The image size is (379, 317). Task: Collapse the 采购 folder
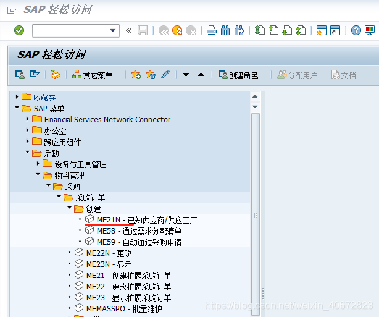[49, 185]
